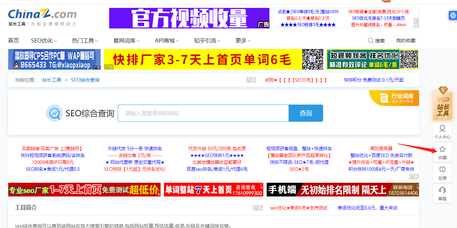Expand the 更多 menu

(x=243, y=40)
